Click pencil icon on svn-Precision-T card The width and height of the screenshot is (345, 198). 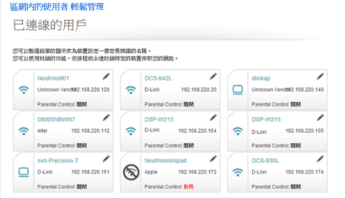pos(106,159)
